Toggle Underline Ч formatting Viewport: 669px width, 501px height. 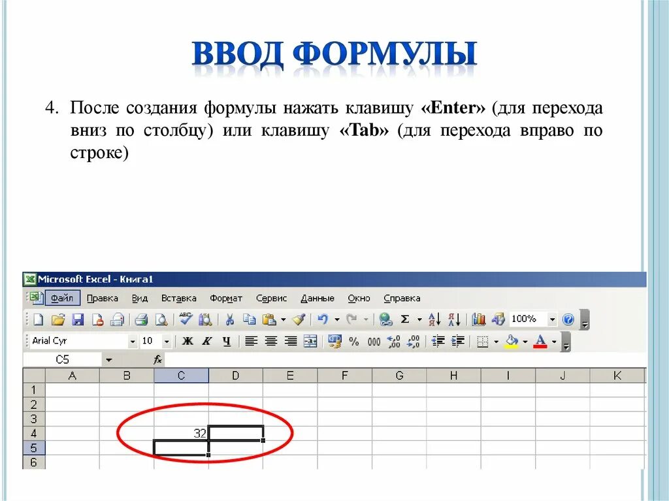click(x=227, y=342)
